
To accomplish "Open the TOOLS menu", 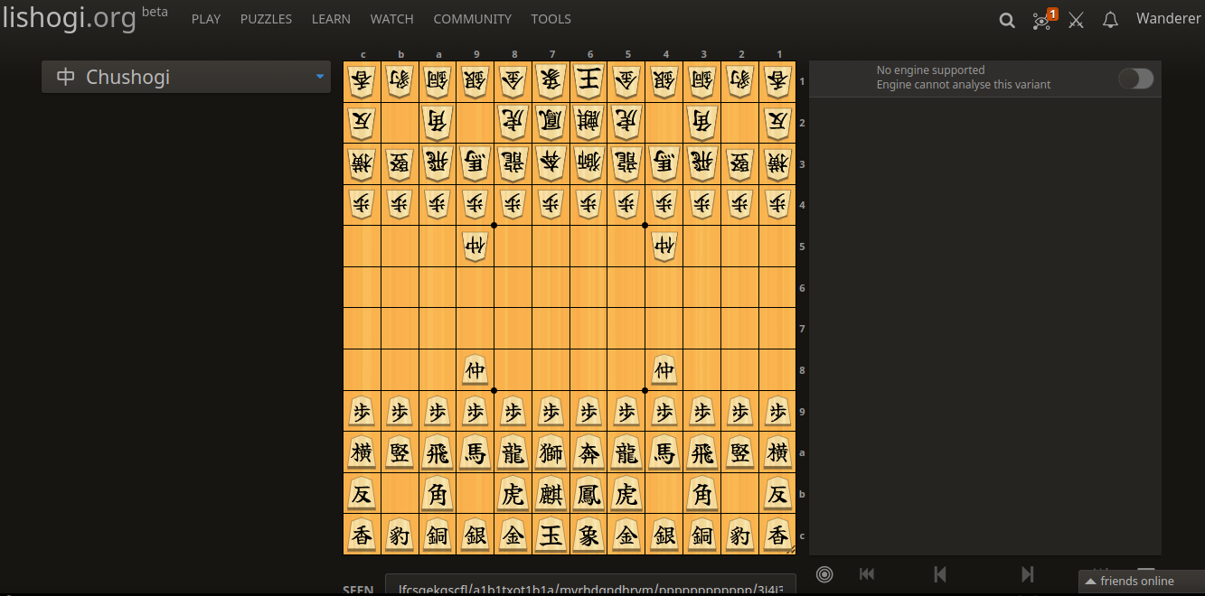I will (x=551, y=19).
